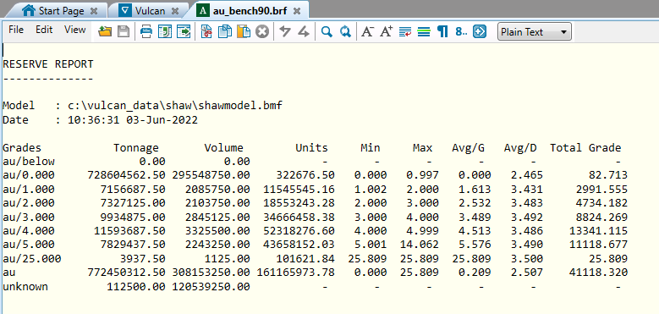This screenshot has height=314, width=659.
Task: Open a file with the folder icon
Action: click(x=105, y=31)
